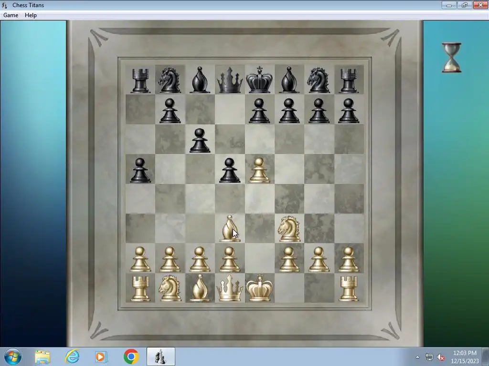
Task: Open Windows Explorer from the taskbar
Action: [43, 356]
